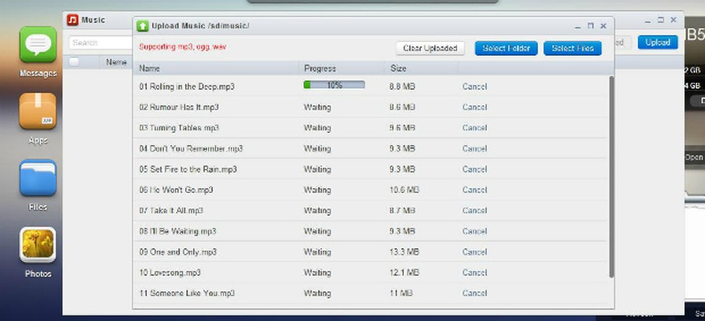The width and height of the screenshot is (705, 321).
Task: Select file name 10 Lovesong.mp3
Action: [170, 272]
